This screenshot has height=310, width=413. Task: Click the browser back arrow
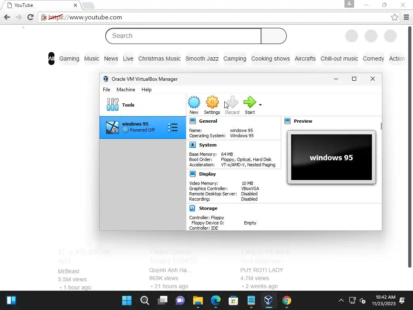click(x=7, y=17)
